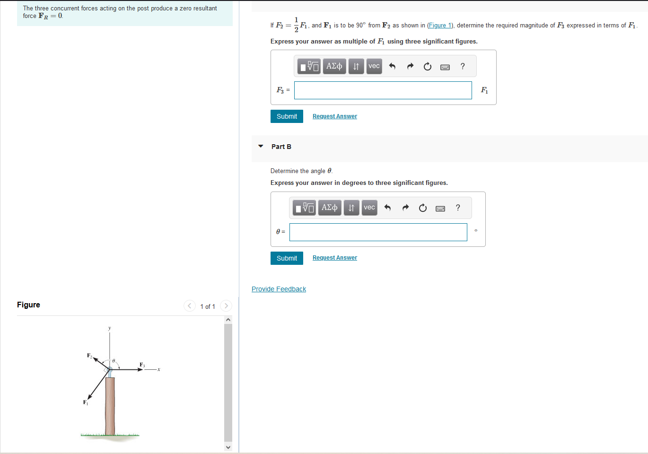Select the vec icon in Part B toolbar
The width and height of the screenshot is (648, 454).
[369, 208]
